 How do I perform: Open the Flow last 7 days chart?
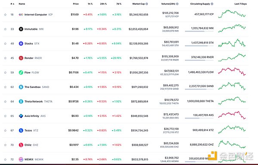tap(232, 72)
